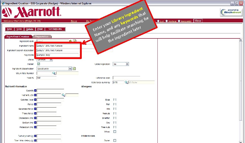The image size is (245, 143).
Task: Click the Reference currency USD field
Action: point(118,82)
